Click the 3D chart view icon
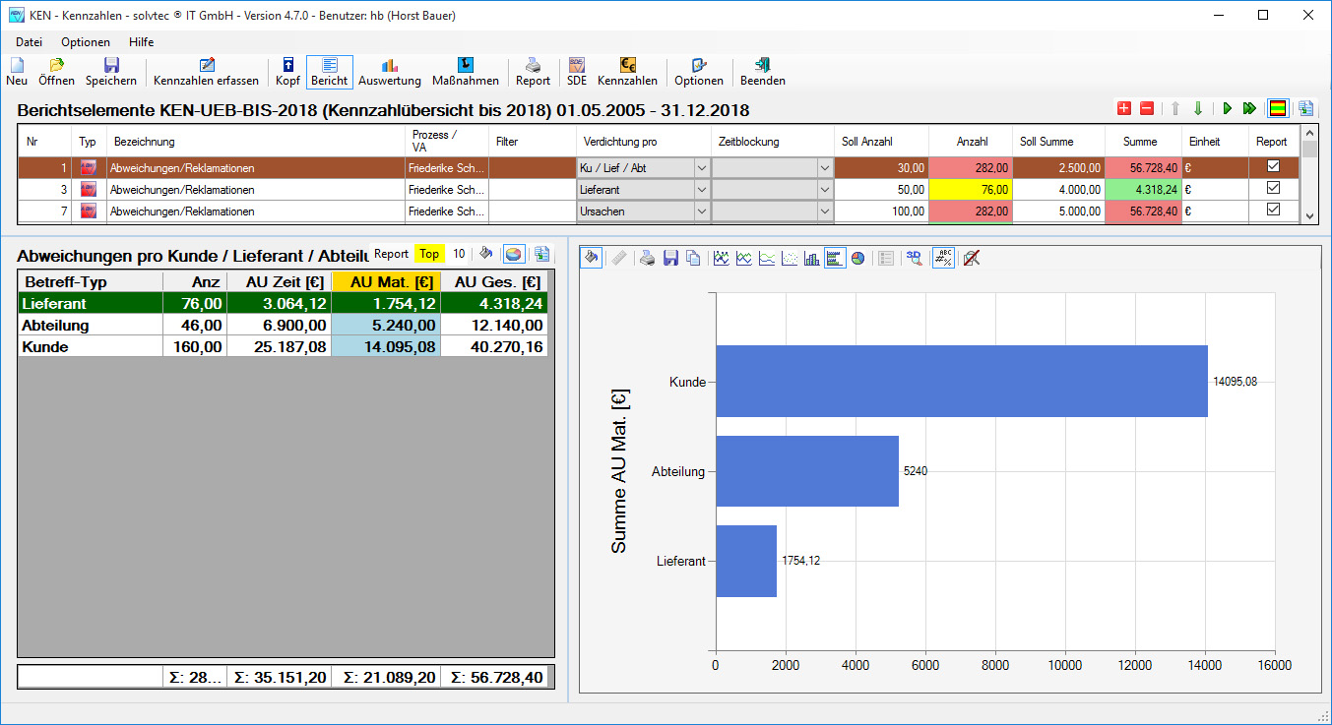 point(915,258)
